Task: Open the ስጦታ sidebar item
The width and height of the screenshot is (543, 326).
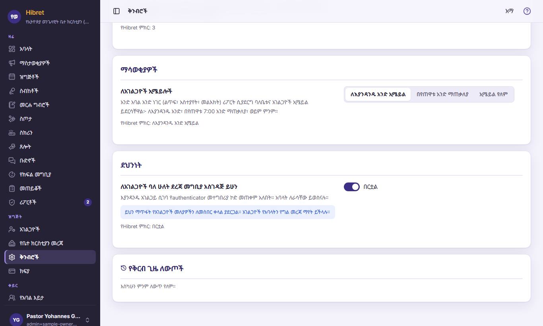Action: [x=50, y=118]
